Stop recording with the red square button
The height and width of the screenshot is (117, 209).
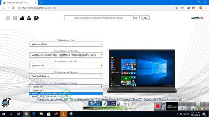click(x=157, y=106)
